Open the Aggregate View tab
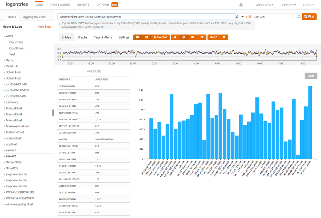321x218 pixels. click(34, 17)
